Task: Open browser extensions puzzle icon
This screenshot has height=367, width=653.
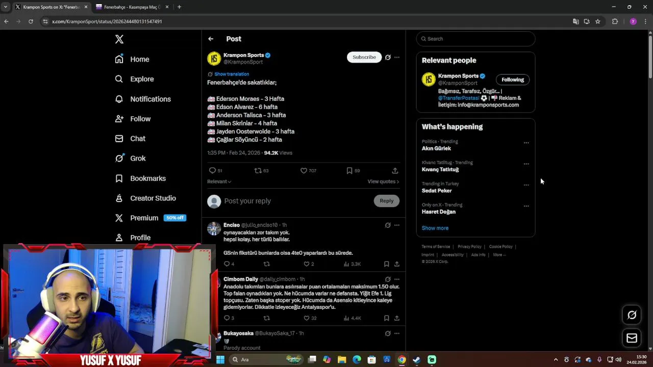Action: (x=615, y=21)
